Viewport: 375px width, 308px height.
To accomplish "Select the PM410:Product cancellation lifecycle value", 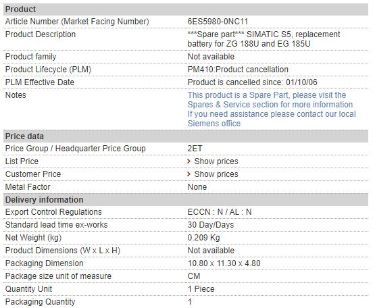I will 238,70.
